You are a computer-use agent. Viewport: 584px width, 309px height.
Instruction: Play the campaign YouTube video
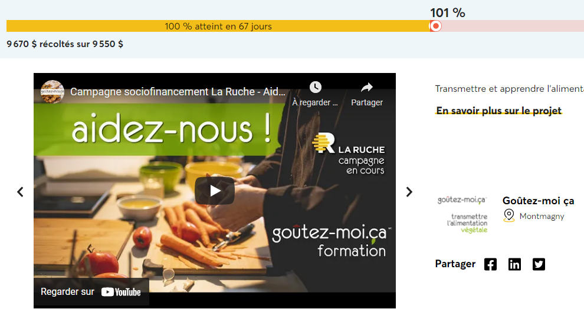215,191
